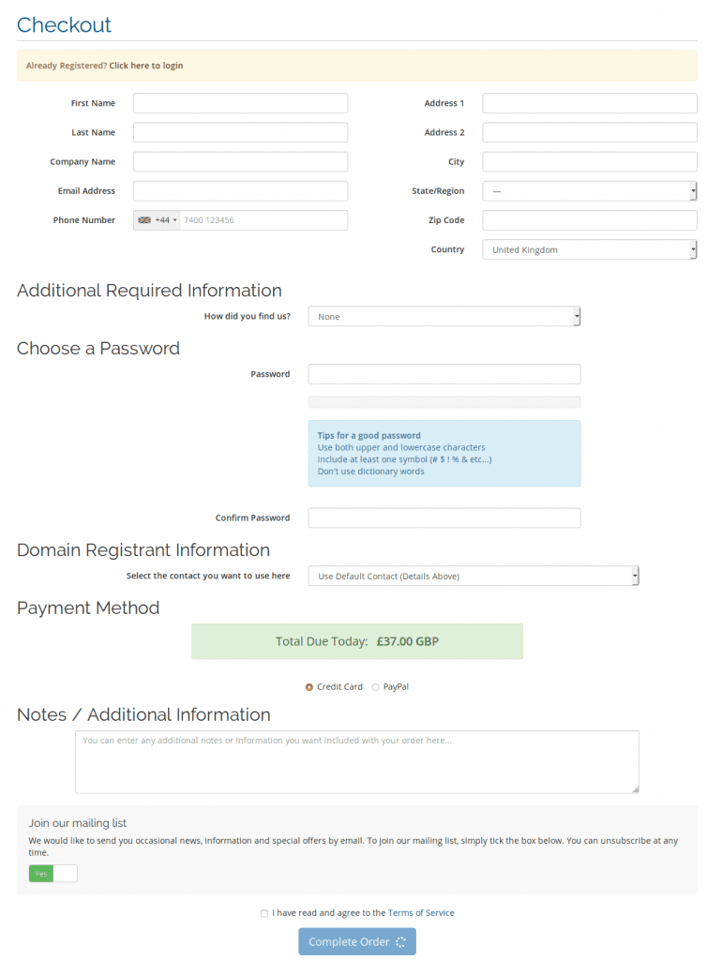Click the Confirm Password field
The width and height of the screenshot is (707, 960).
coord(444,517)
